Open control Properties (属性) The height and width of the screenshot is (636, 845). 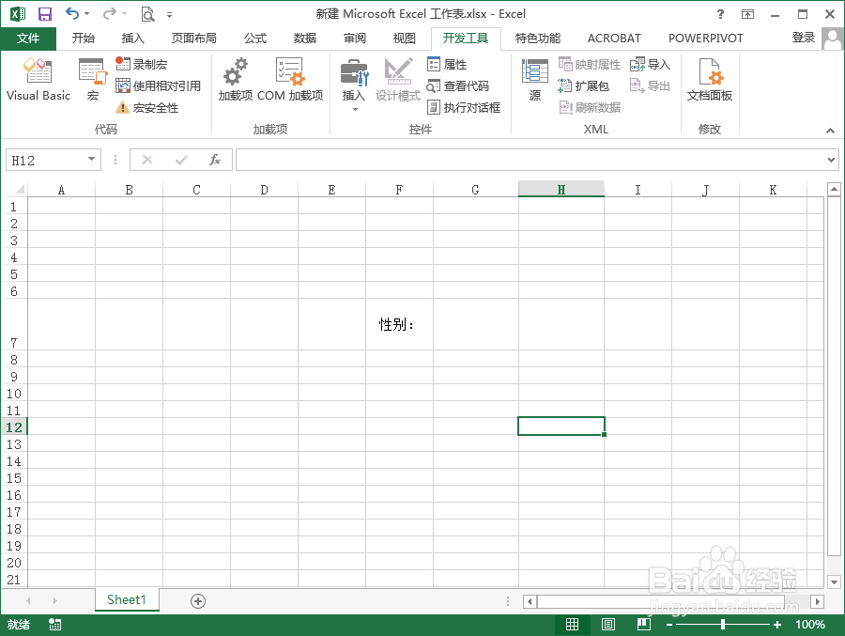[x=447, y=64]
